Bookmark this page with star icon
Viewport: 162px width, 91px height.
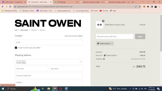pos(139,7)
